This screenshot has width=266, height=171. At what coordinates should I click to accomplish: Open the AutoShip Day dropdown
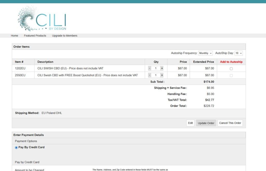238,53
